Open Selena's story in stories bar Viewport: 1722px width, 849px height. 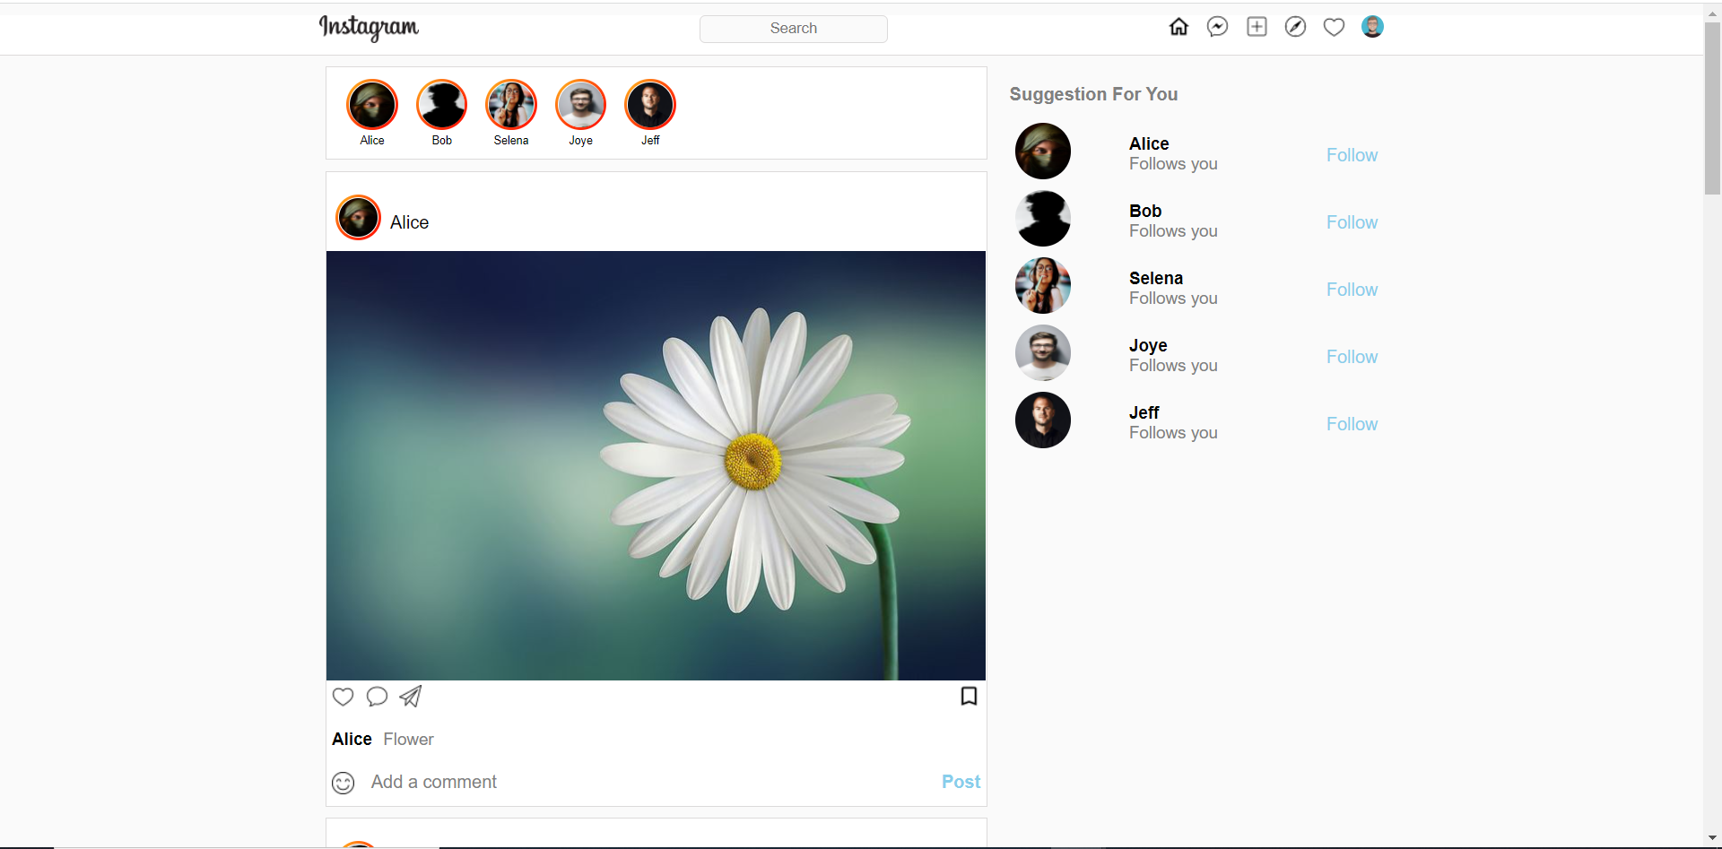coord(511,105)
